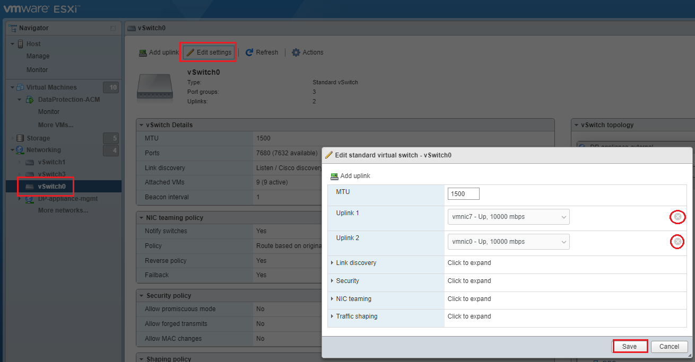Open Storage in the Navigator tree
The width and height of the screenshot is (695, 362).
click(38, 138)
